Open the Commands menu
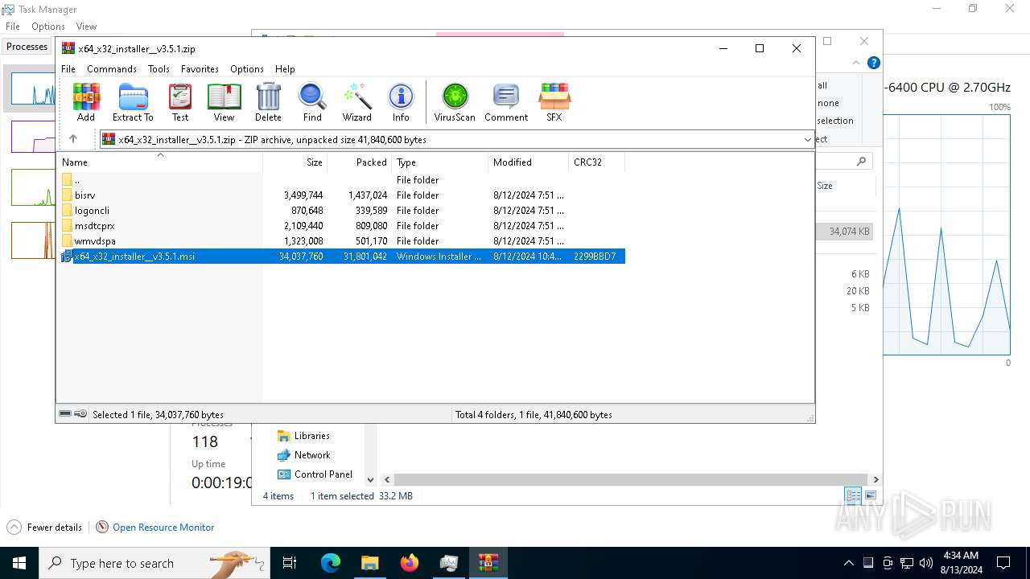 [x=112, y=69]
